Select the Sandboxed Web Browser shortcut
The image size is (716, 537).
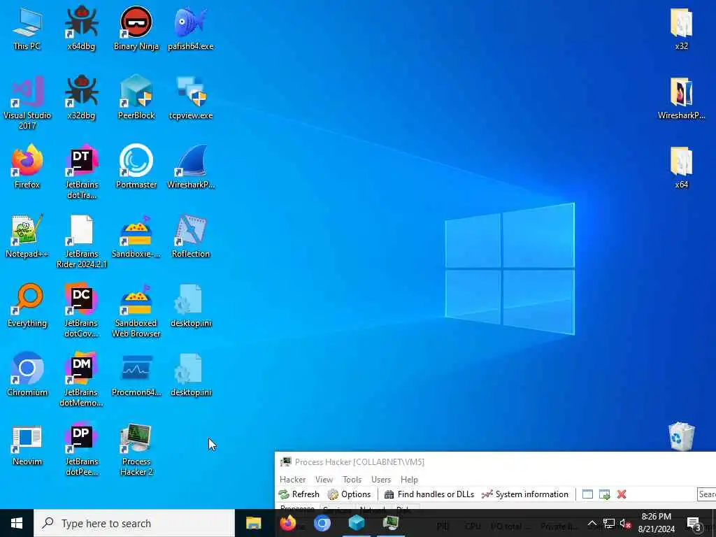136,311
